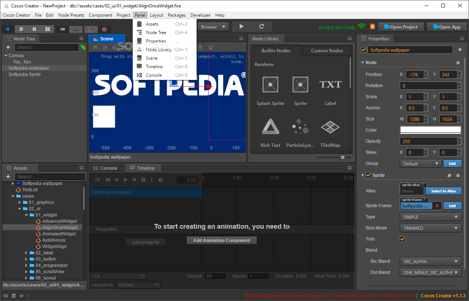The height and width of the screenshot is (301, 469).
Task: Toggle the Sprite component checkbox
Action: point(368,175)
